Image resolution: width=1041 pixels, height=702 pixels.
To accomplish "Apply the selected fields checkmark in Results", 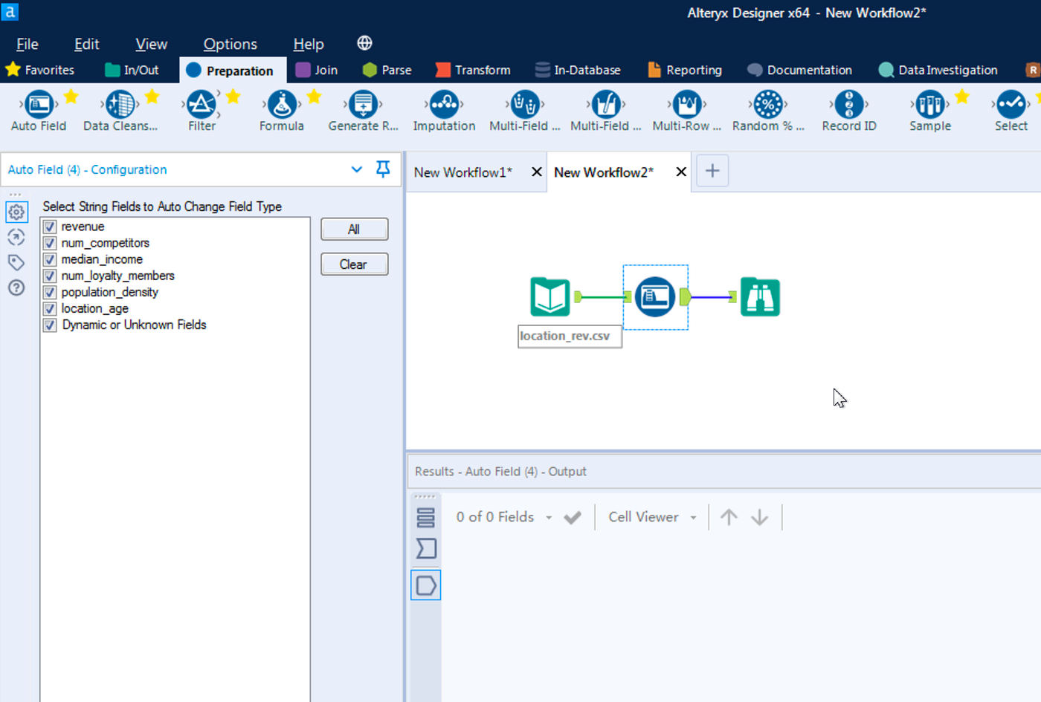I will (573, 518).
